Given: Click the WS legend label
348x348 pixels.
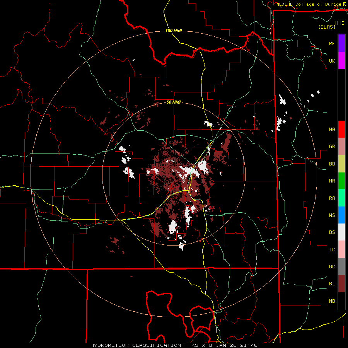Looking at the screenshot, I should tap(332, 215).
